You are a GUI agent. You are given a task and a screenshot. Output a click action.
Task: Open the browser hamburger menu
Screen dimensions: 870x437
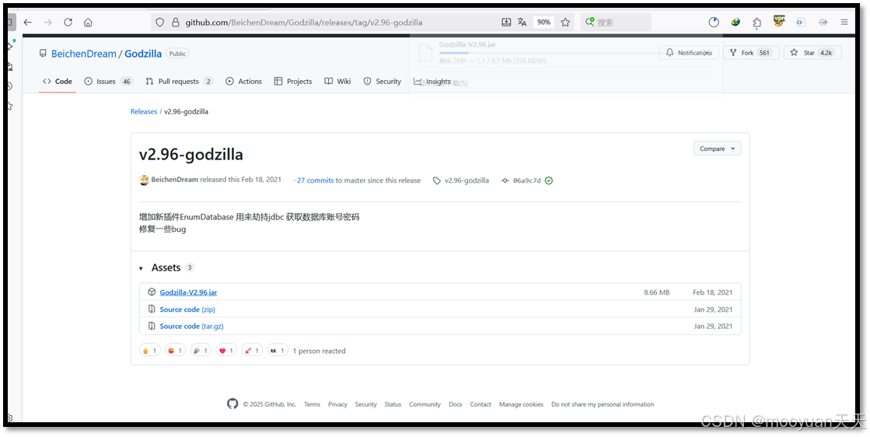pos(844,23)
